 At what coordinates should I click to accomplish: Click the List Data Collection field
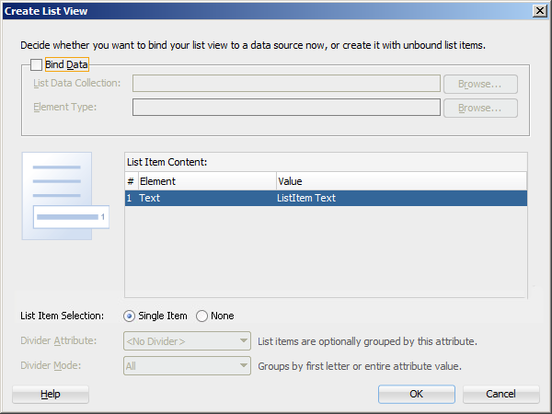tap(286, 84)
